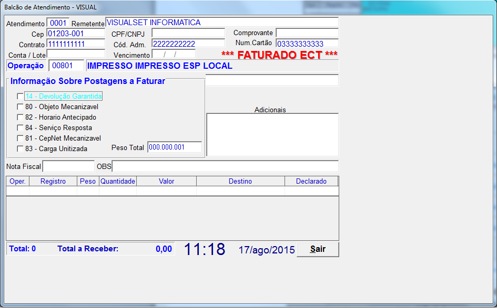Enable 80 - Objeto Mecanizavel option
Viewport: 497px width, 308px height.
[21, 107]
